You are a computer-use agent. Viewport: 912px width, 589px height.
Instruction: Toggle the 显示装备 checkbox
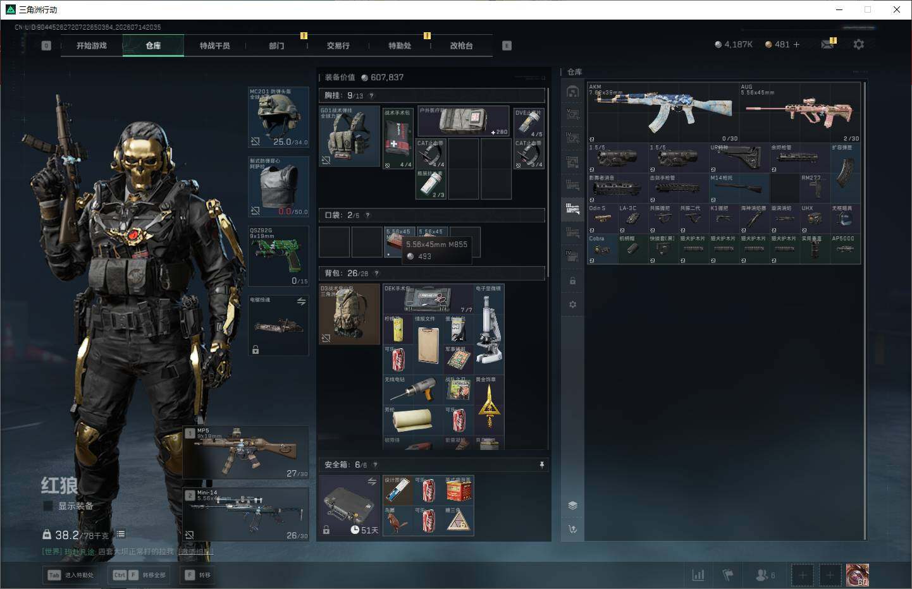tap(48, 506)
